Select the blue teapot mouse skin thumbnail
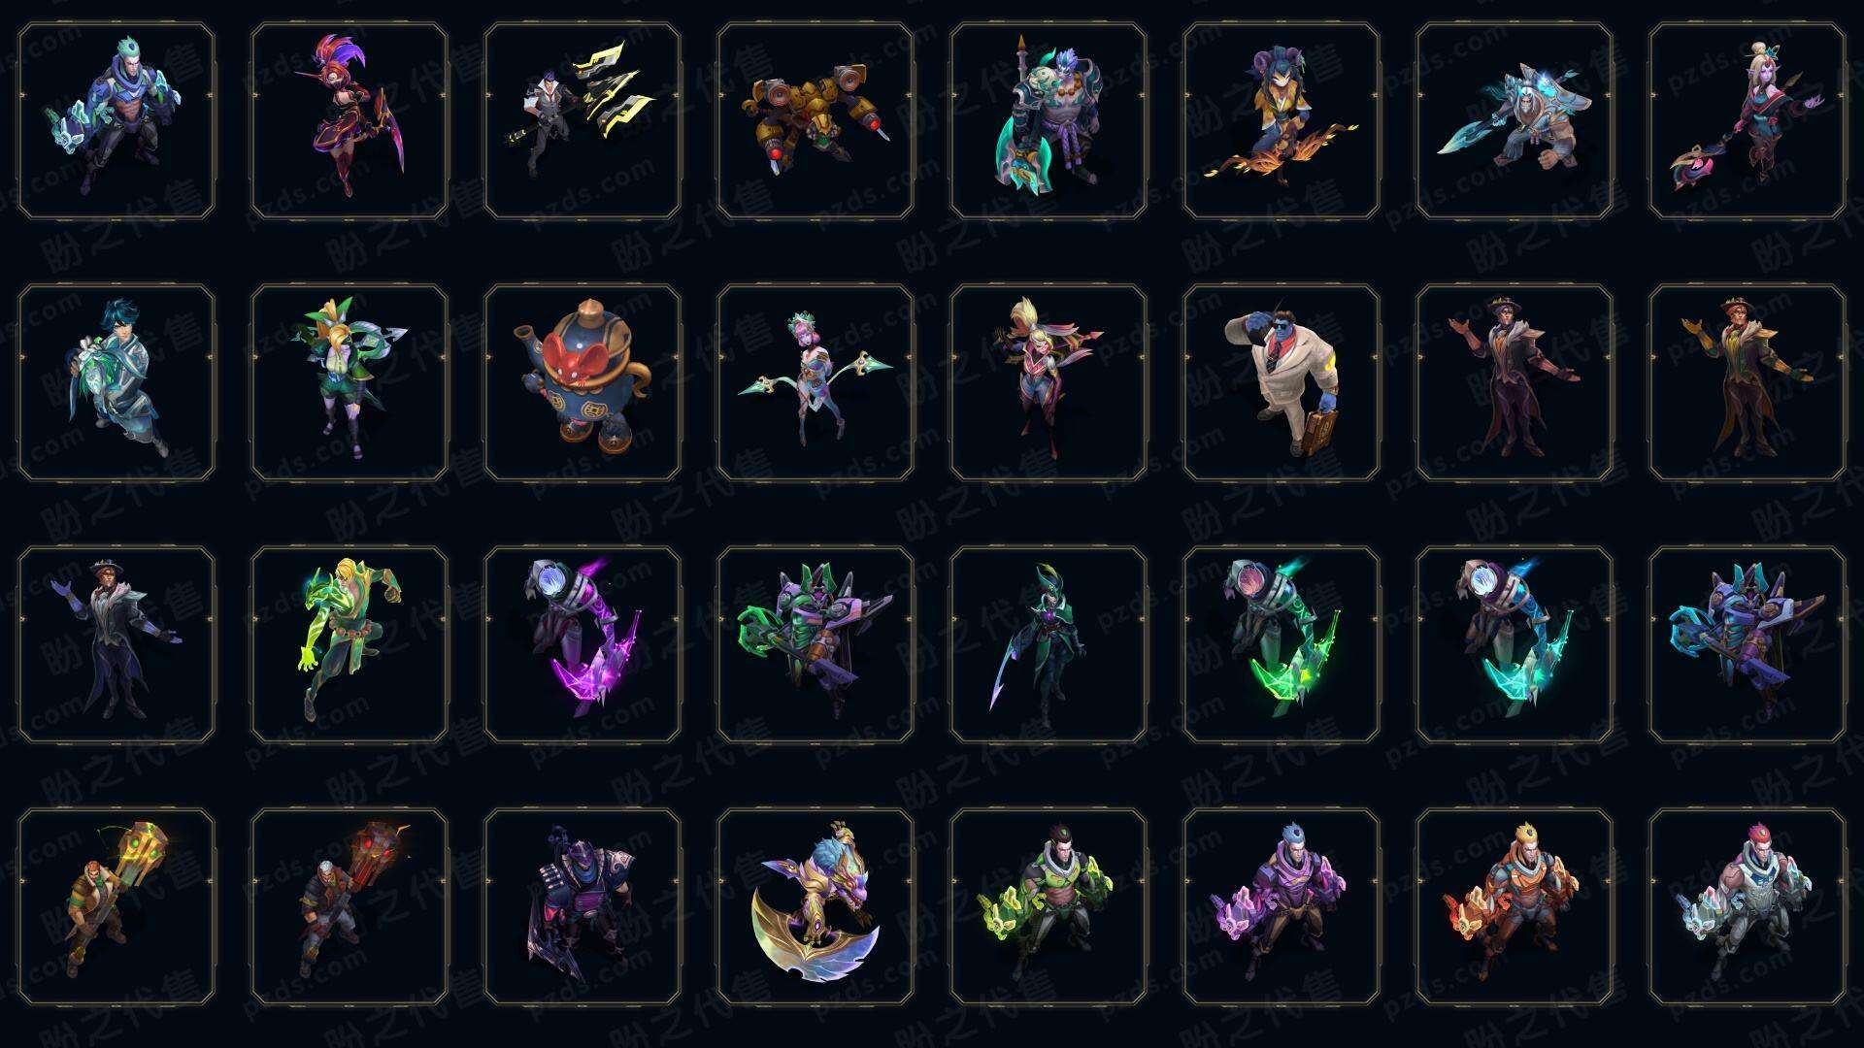 click(582, 382)
